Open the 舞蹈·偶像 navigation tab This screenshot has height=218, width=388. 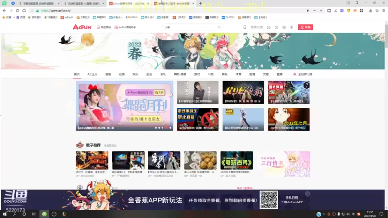[180, 74]
